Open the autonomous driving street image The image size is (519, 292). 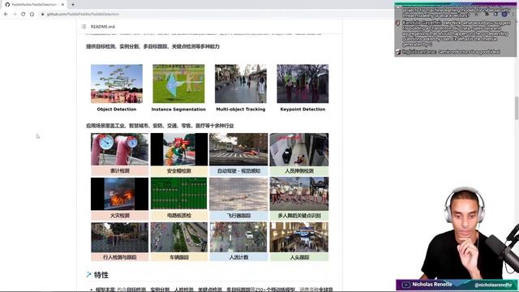(x=238, y=149)
